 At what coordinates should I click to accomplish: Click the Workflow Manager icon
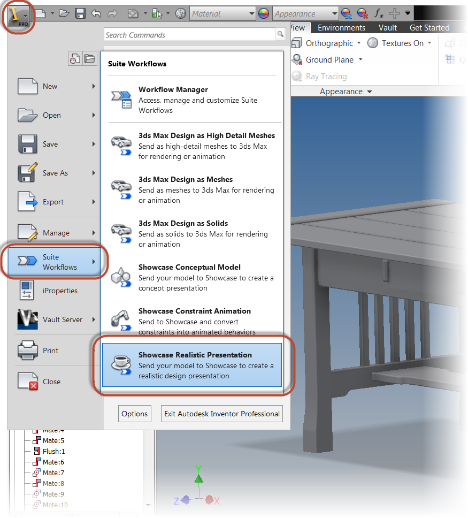coord(121,100)
